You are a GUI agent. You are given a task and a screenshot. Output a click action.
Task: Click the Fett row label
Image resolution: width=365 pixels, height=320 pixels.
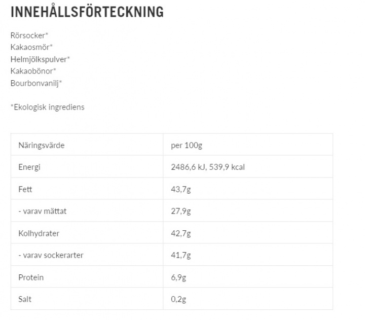coord(25,189)
